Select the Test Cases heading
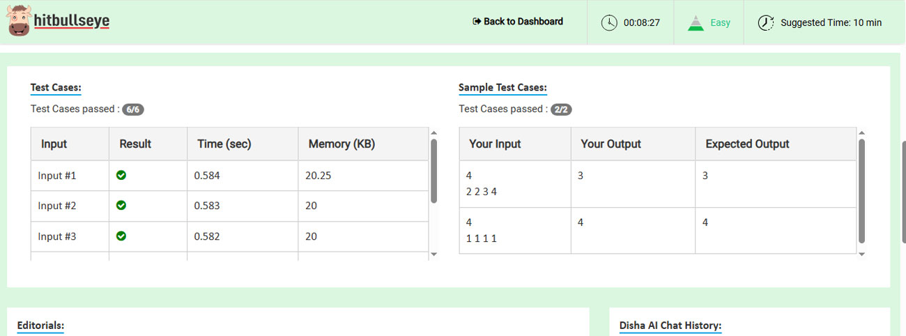 tap(56, 88)
